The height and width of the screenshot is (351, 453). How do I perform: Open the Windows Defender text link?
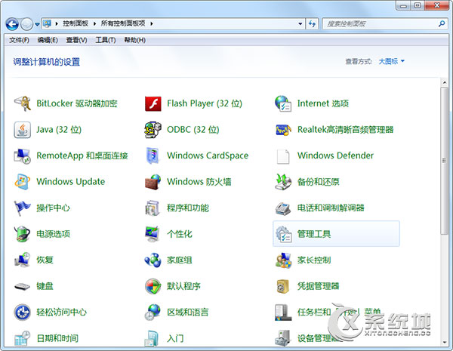click(x=335, y=155)
